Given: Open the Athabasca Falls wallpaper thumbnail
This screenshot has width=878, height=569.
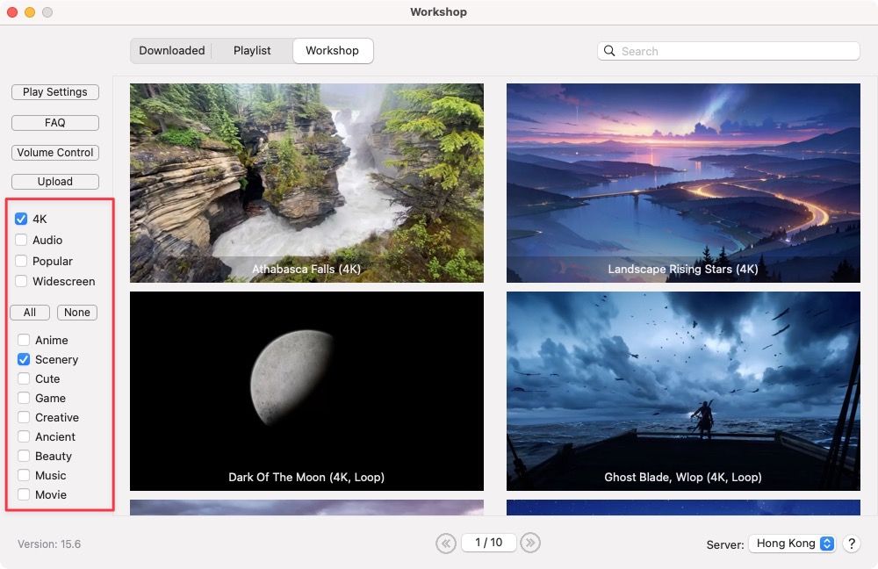Looking at the screenshot, I should (306, 182).
